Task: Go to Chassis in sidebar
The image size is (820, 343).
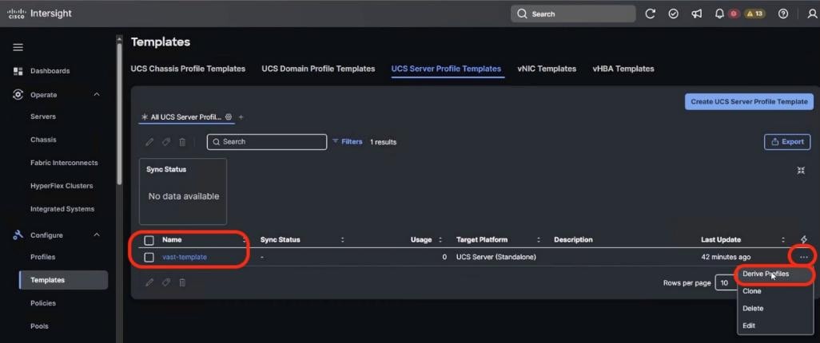Action: 43,140
